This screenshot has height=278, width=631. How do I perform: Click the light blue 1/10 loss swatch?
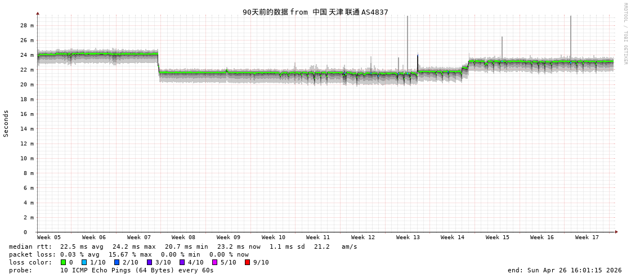[x=84, y=262]
